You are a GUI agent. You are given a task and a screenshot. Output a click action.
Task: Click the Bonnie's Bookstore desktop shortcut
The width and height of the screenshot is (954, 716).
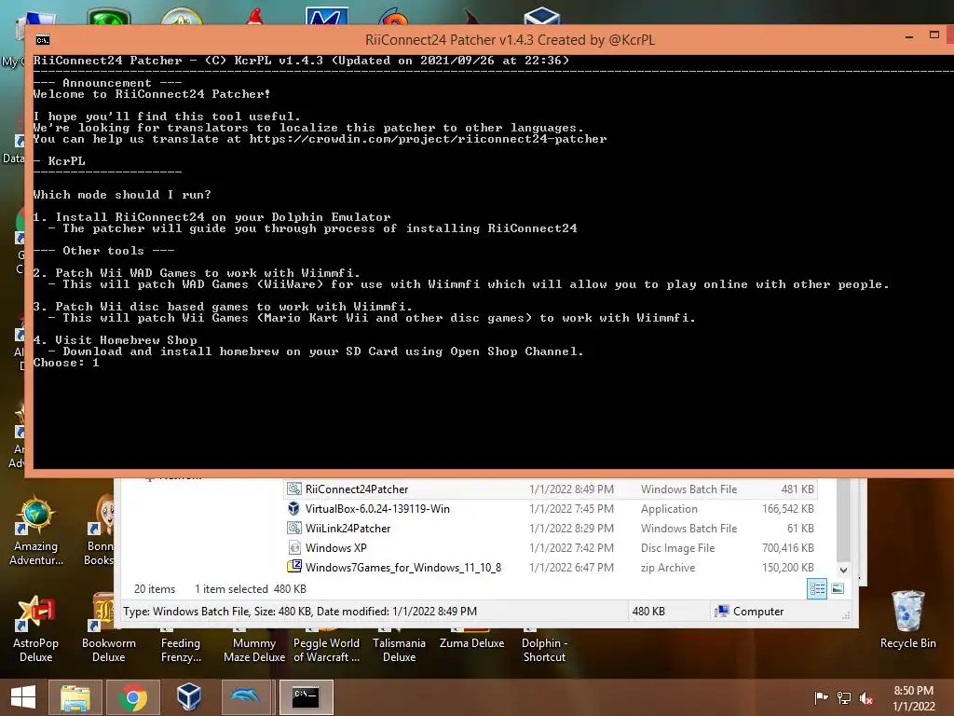tap(101, 531)
